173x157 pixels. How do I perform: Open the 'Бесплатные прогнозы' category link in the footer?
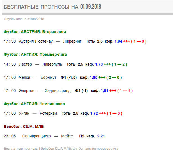tap(21, 149)
